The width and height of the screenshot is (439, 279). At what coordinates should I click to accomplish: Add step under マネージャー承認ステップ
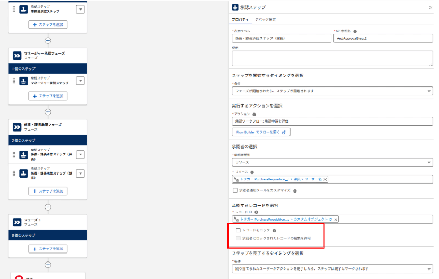(48, 96)
